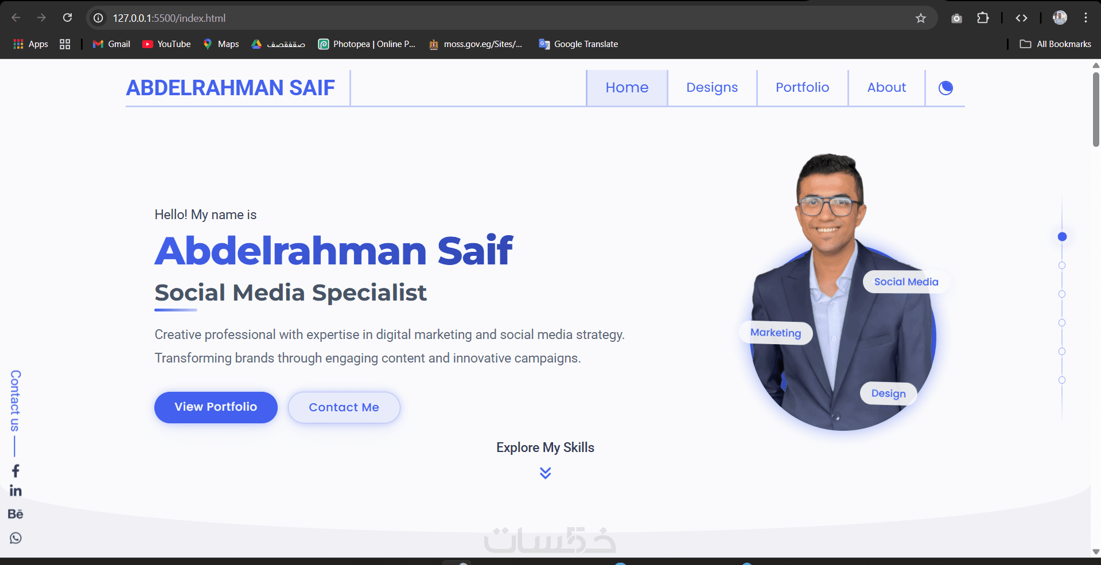The height and width of the screenshot is (565, 1101).
Task: Click the View Portfolio button
Action: coord(216,407)
